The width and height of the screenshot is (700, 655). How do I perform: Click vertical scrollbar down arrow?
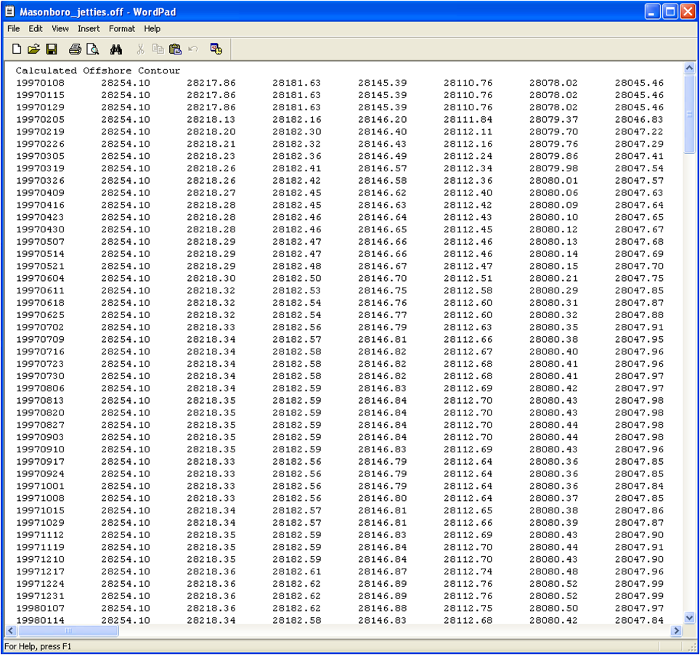point(689,618)
